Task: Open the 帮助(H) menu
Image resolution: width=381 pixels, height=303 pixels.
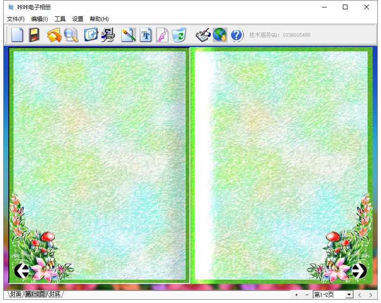Action: pos(99,19)
